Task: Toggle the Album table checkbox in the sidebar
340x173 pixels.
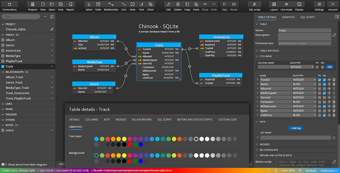Action: [3, 40]
